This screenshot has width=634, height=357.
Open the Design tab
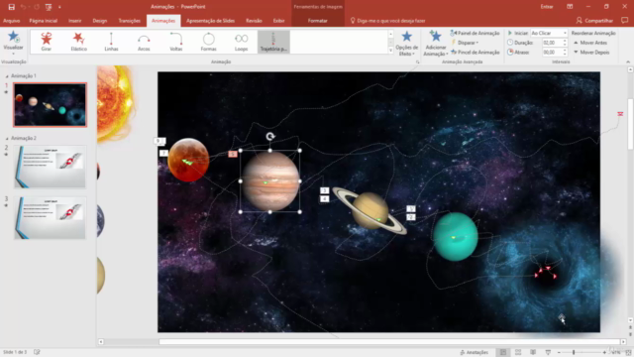coord(100,21)
